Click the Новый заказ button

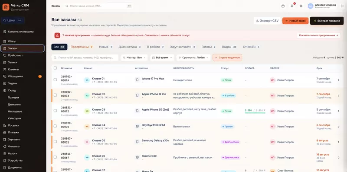tap(295, 21)
